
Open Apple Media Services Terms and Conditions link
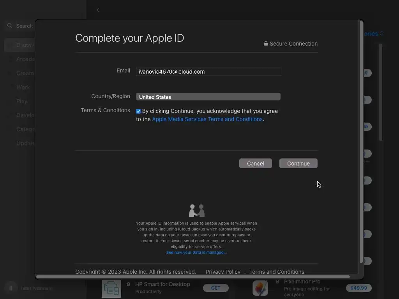[207, 119]
